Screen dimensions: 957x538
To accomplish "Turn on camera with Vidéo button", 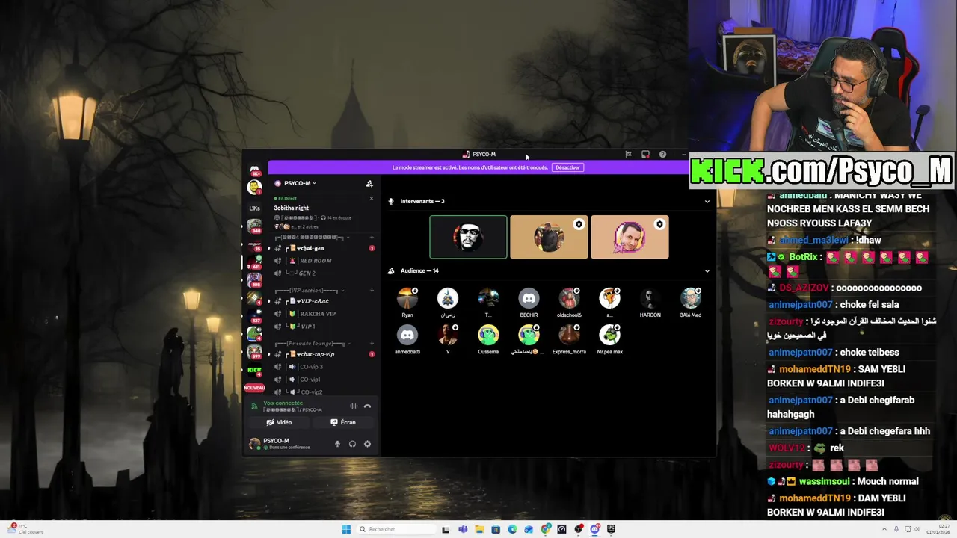I will click(279, 422).
